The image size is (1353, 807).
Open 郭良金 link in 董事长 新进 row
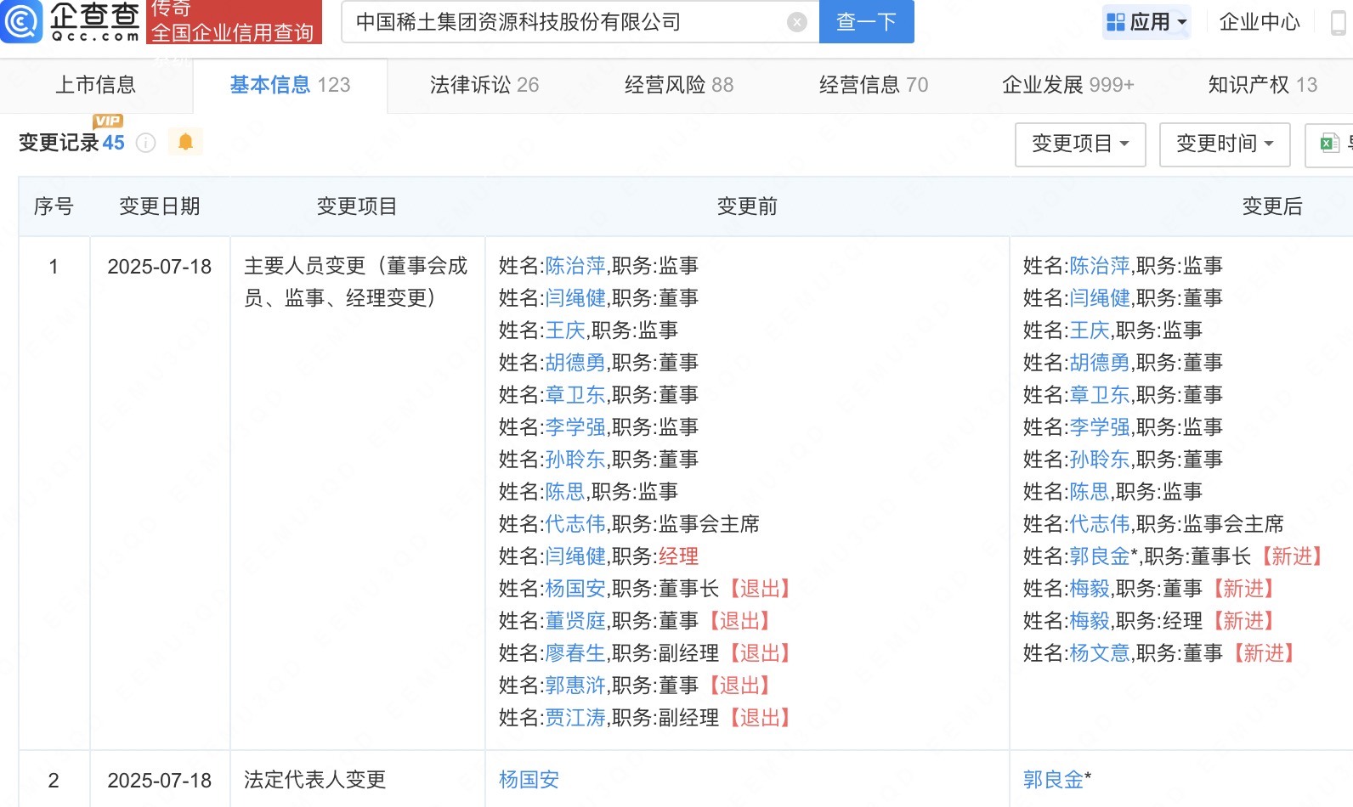(x=1100, y=556)
